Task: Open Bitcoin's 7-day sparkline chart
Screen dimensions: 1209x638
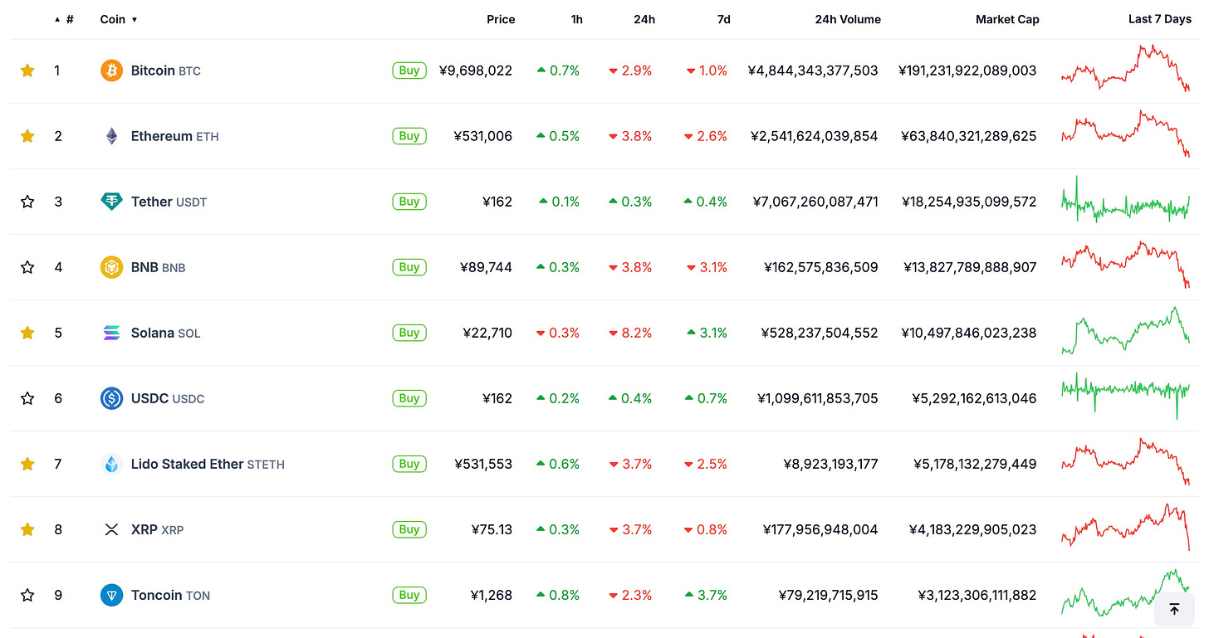Action: click(1125, 68)
